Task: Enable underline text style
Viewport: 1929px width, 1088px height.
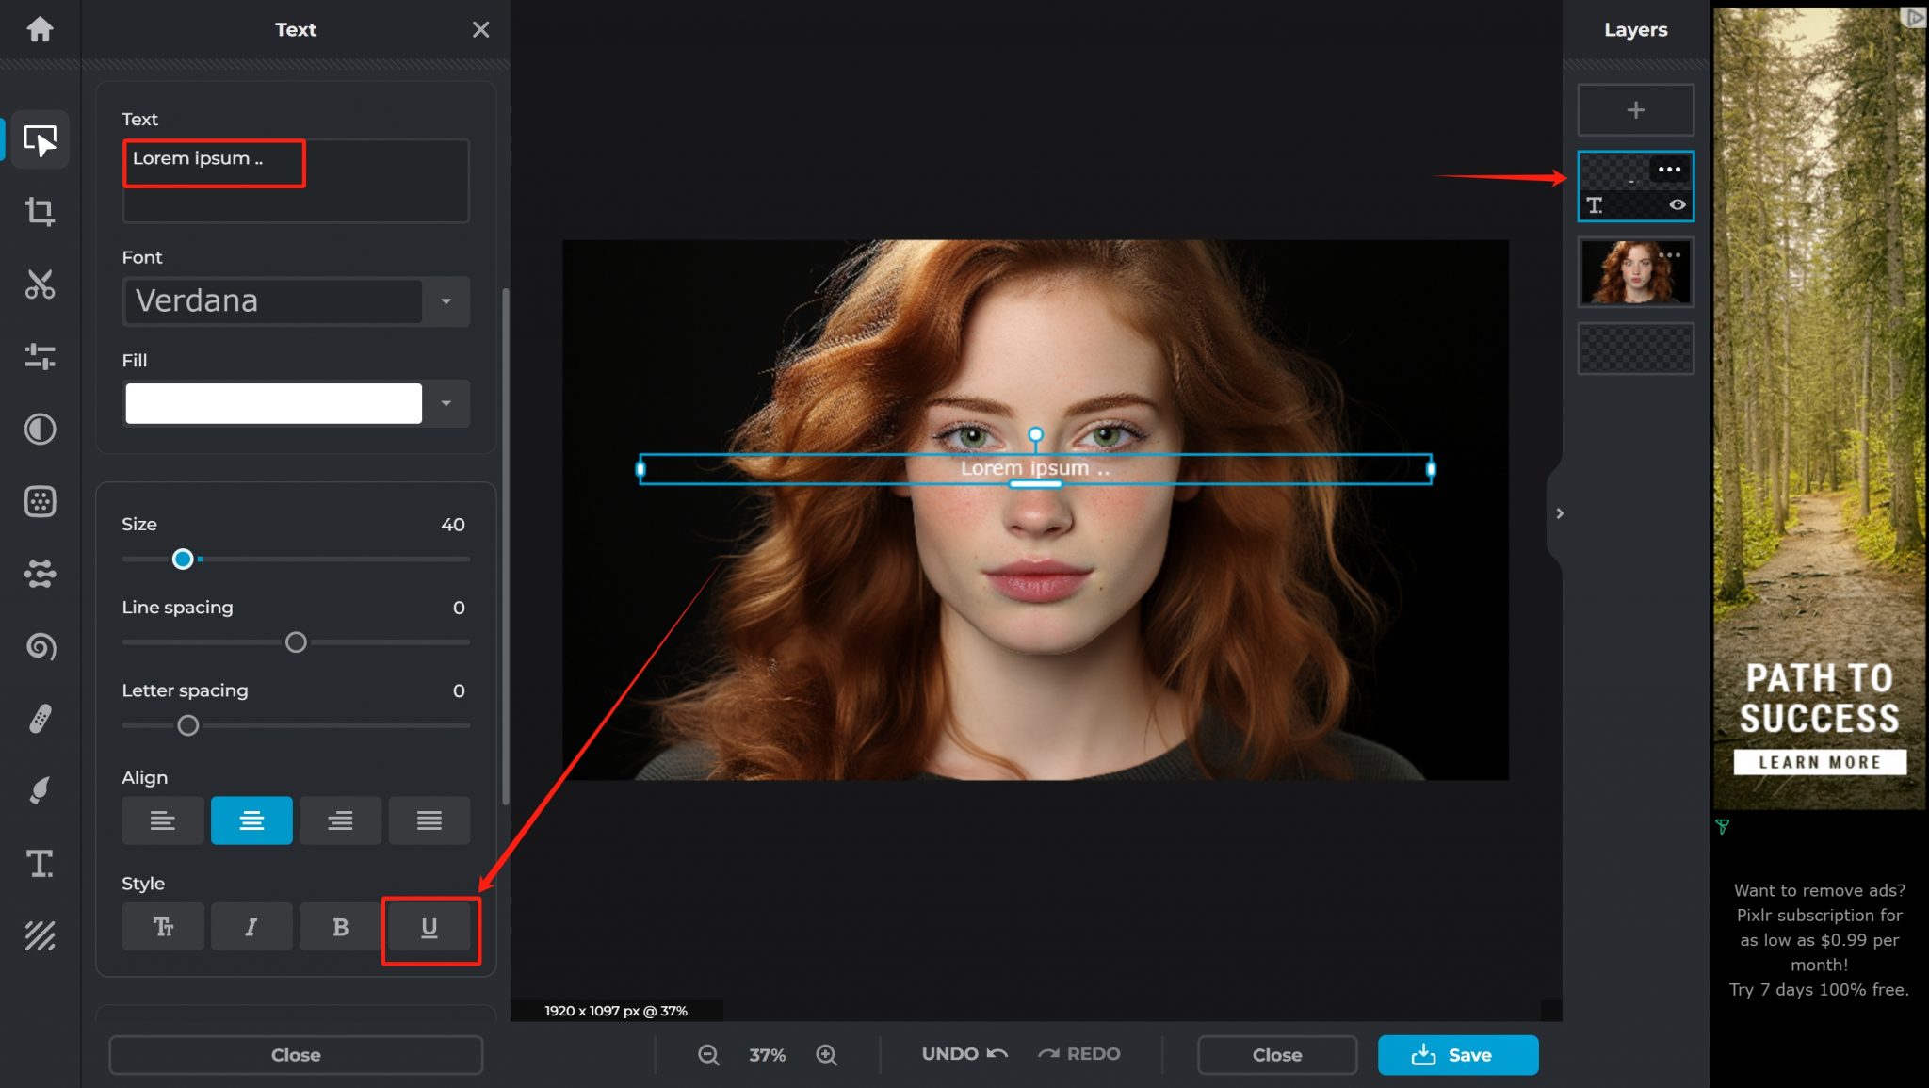Action: pyautogui.click(x=430, y=927)
